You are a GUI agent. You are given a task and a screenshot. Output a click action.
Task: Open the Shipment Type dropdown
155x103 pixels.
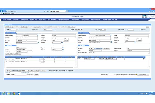(34, 72)
